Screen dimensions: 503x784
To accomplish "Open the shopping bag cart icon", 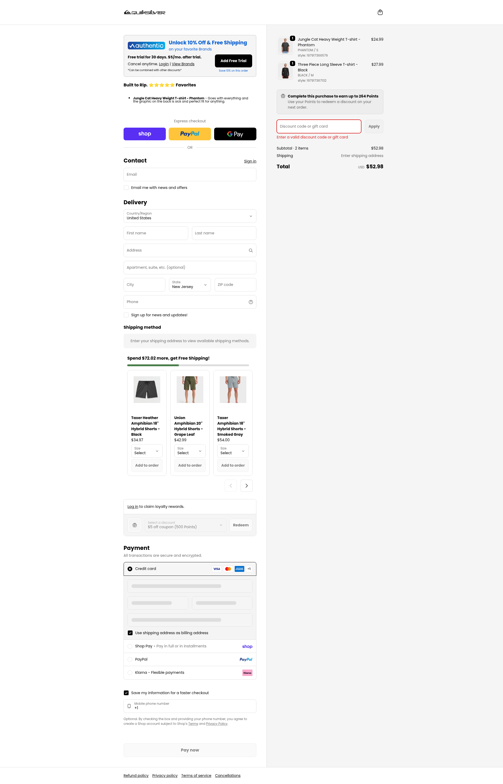I will [380, 12].
